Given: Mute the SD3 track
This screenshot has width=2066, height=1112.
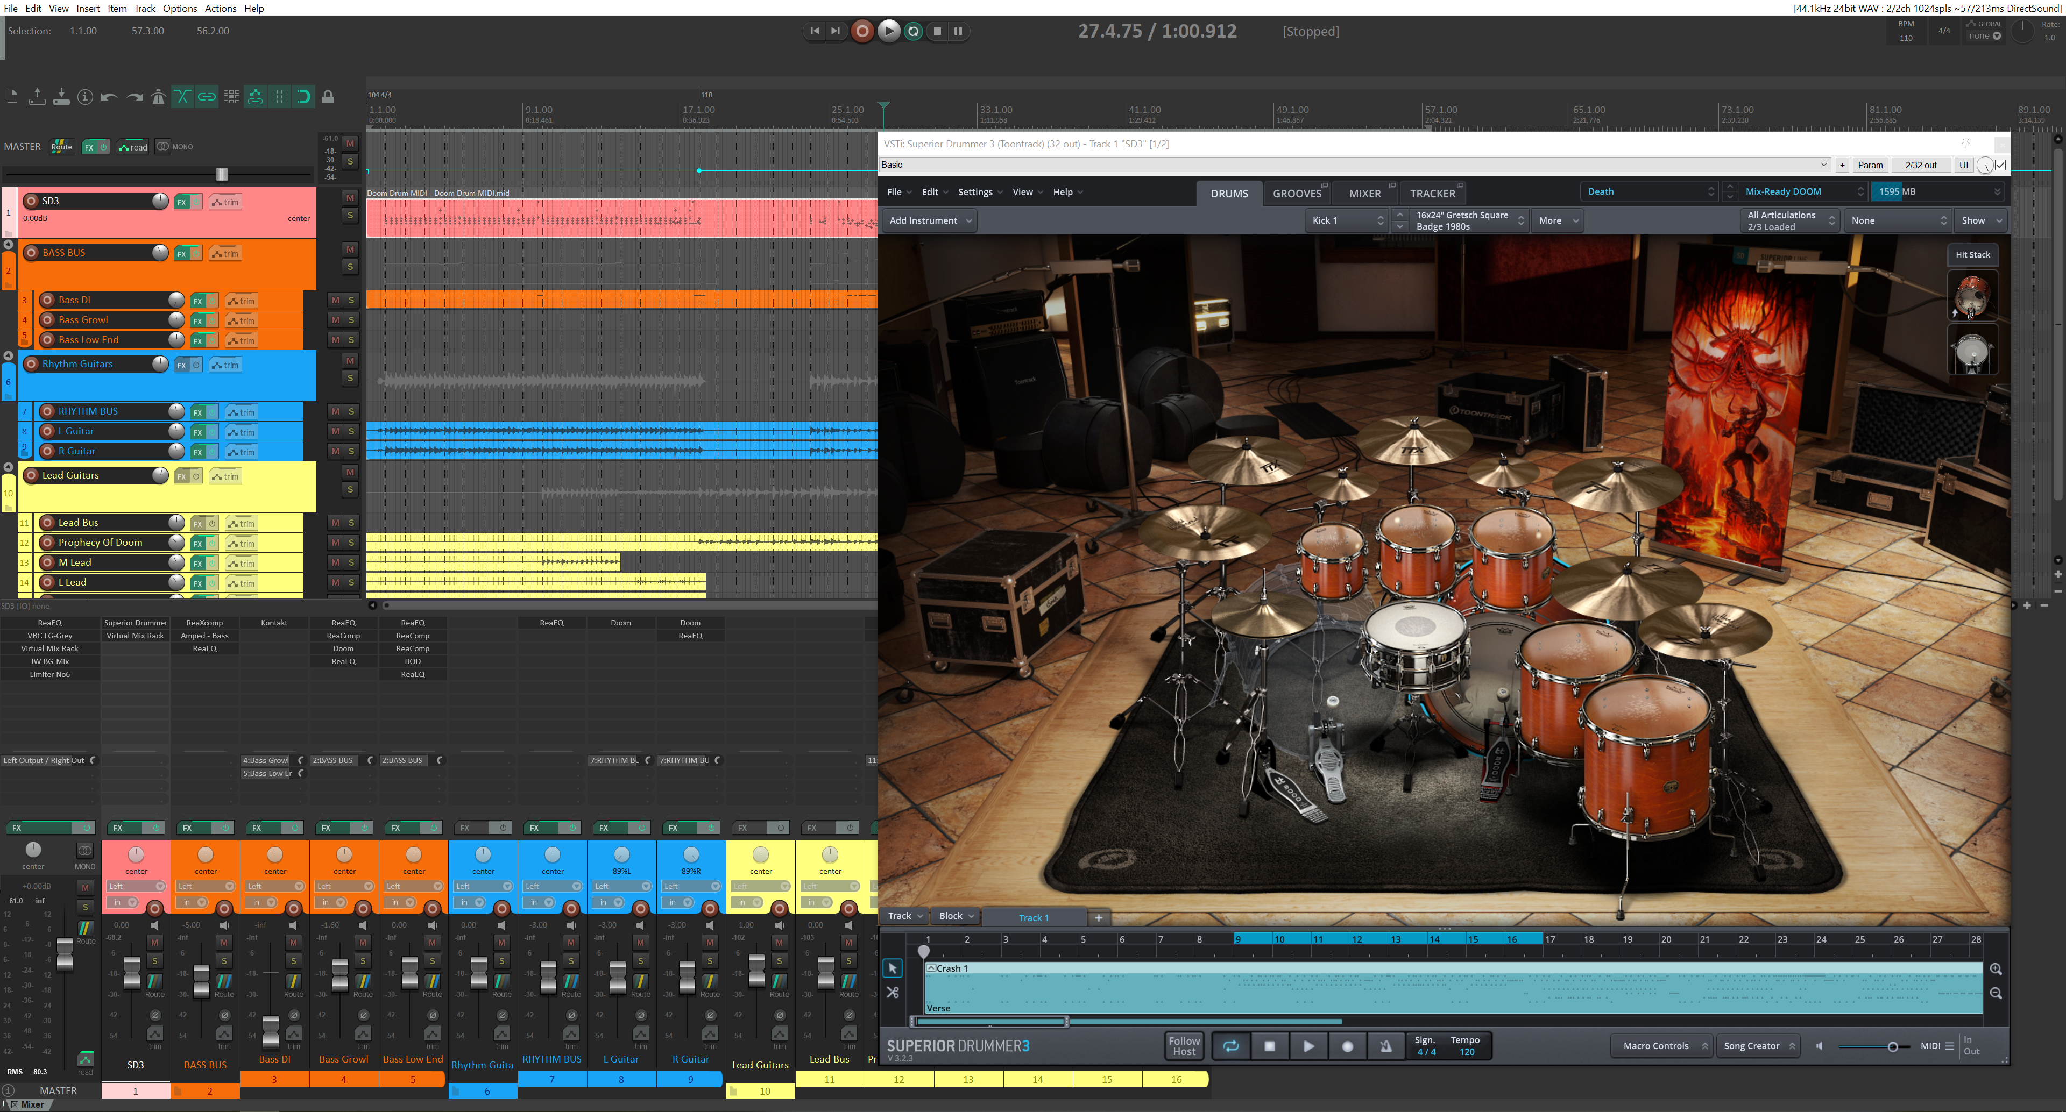Looking at the screenshot, I should [350, 197].
